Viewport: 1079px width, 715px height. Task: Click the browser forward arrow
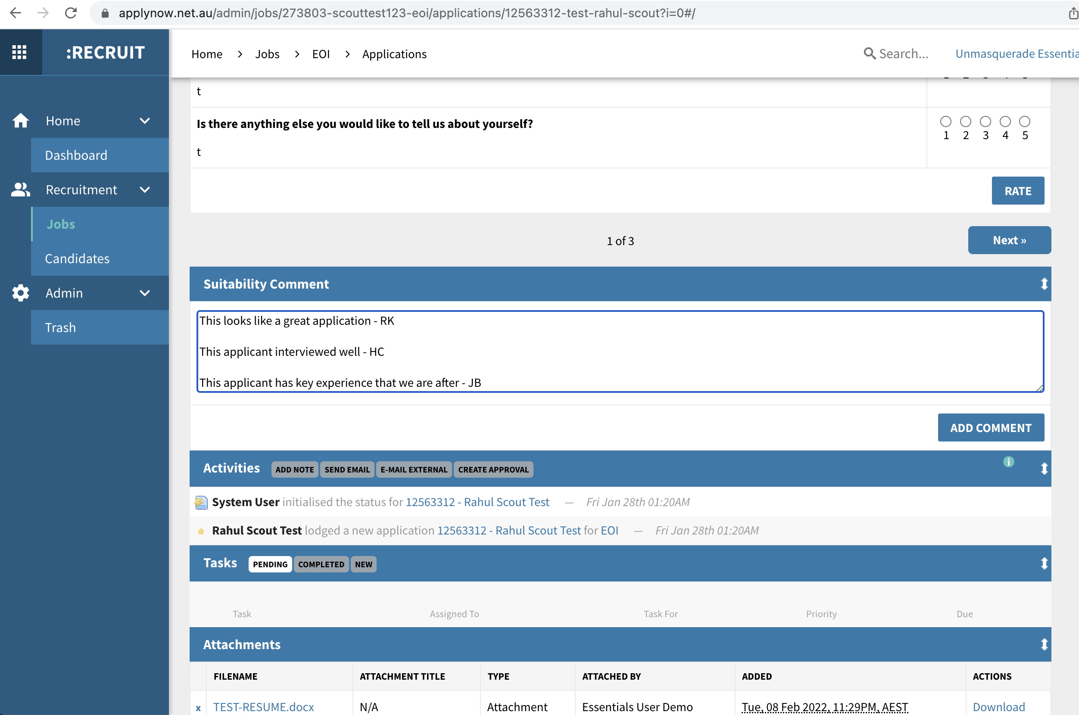tap(43, 13)
